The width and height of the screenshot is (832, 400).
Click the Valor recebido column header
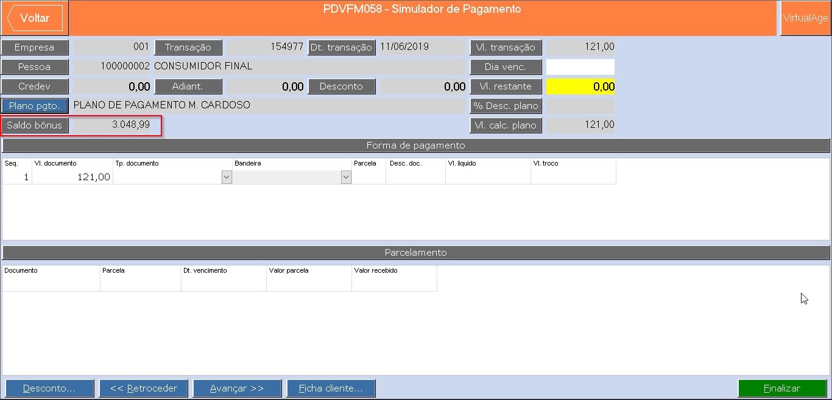[x=394, y=270]
